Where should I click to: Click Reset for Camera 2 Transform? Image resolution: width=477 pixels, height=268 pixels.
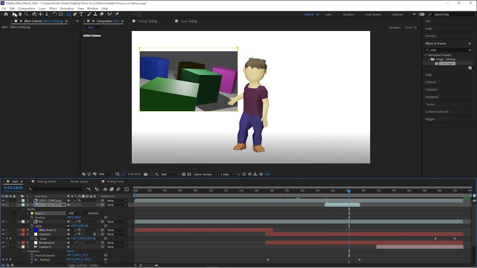coord(70,251)
